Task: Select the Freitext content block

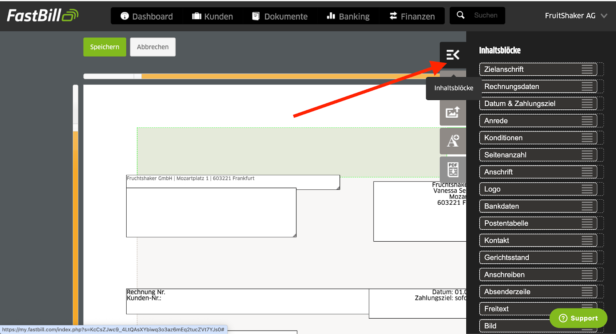Action: click(x=538, y=309)
